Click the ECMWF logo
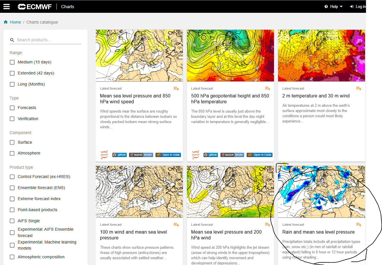382x265 pixels. click(x=35, y=6)
